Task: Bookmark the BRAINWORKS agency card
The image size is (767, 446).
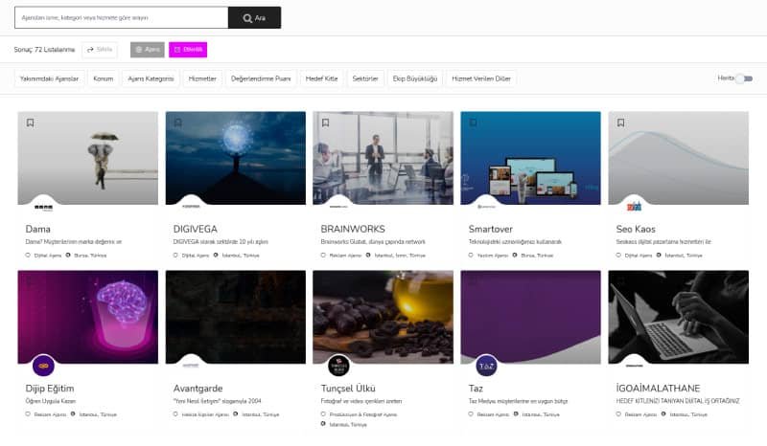Action: click(x=326, y=123)
